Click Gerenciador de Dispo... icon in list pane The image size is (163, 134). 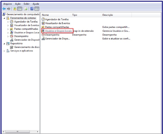point(43,39)
